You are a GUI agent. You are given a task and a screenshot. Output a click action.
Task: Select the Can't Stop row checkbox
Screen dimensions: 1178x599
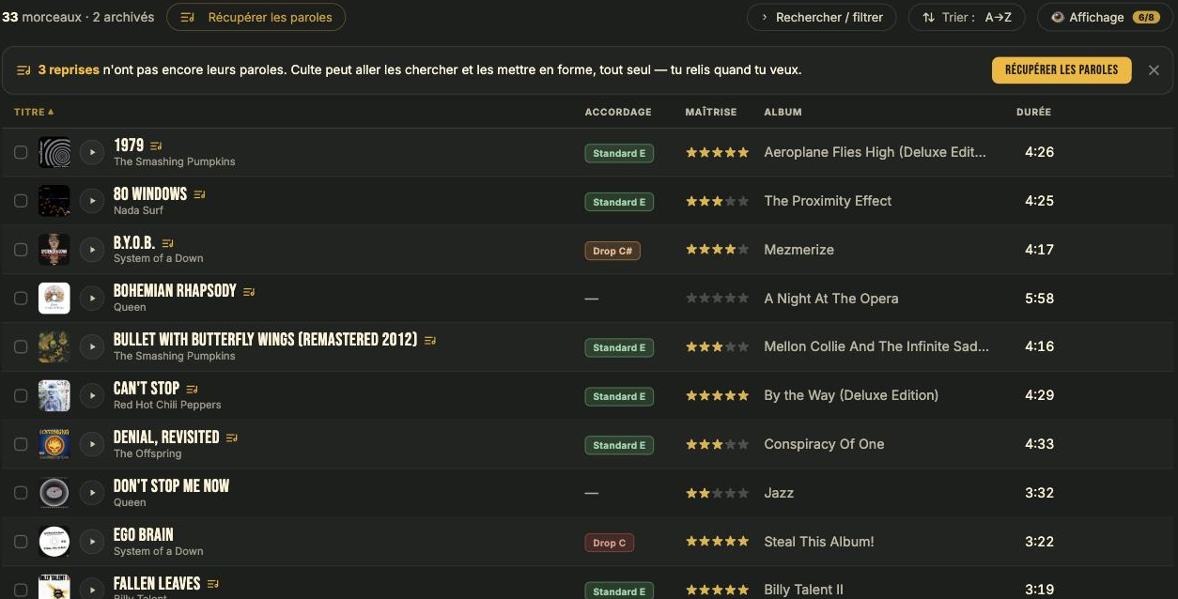click(21, 396)
